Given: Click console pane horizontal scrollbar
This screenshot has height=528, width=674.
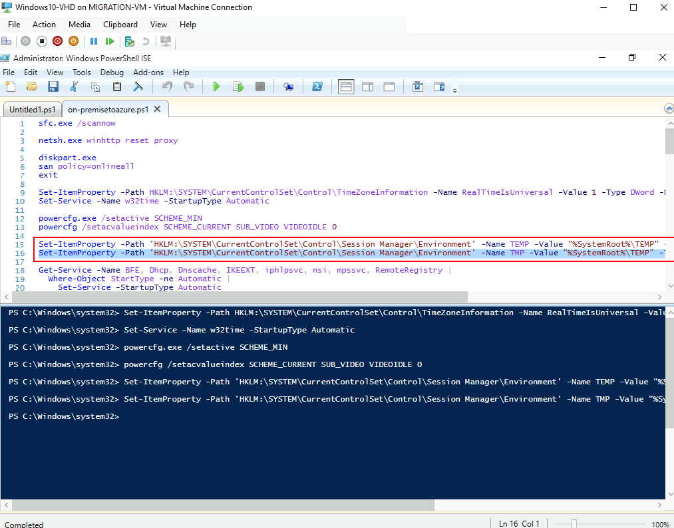Looking at the screenshot, I should [x=222, y=505].
